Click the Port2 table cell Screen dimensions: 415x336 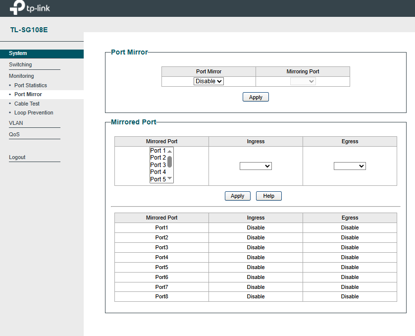[x=162, y=237]
